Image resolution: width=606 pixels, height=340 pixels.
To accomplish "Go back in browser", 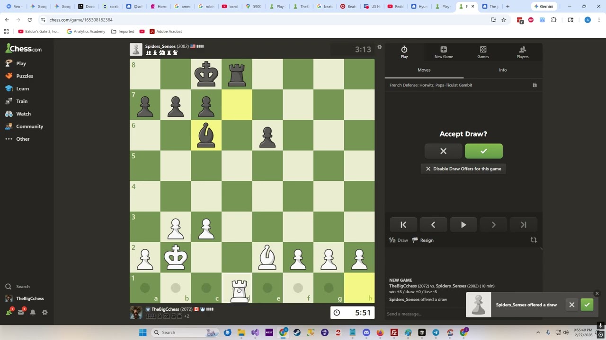I will pos(7,20).
